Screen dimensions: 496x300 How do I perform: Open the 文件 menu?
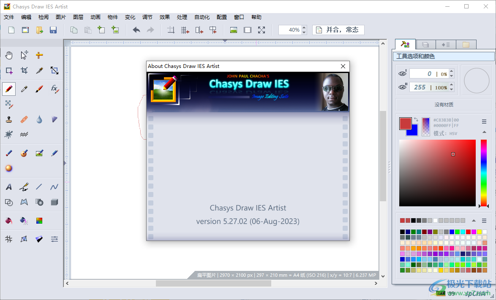click(x=9, y=17)
